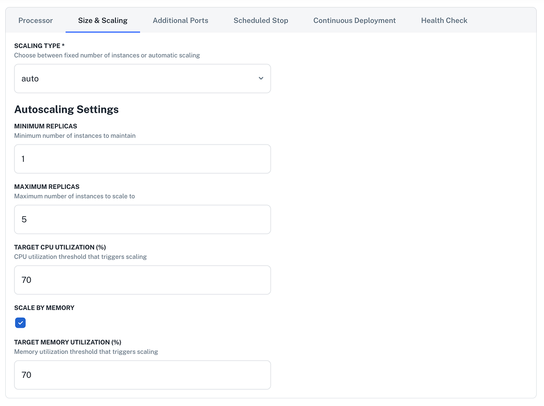Click the checkmark inside Scale by Memory

pyautogui.click(x=20, y=323)
